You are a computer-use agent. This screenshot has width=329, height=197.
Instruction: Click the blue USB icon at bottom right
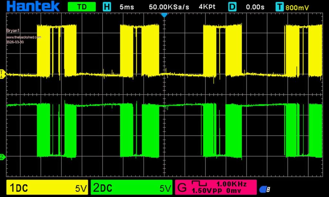click(x=264, y=190)
